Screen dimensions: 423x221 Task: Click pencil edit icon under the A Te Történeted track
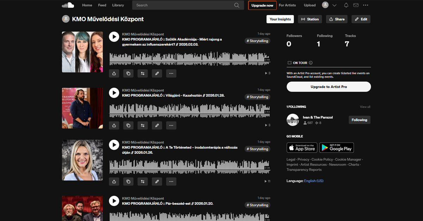157,182
